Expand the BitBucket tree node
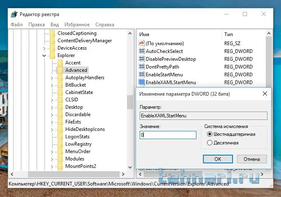Screen dimensions: 281x197 (52, 85)
